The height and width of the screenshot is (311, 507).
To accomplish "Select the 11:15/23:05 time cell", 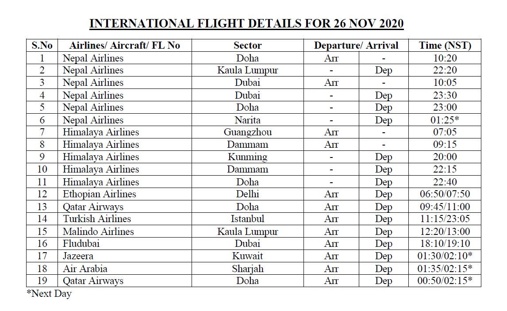I will pos(445,219).
